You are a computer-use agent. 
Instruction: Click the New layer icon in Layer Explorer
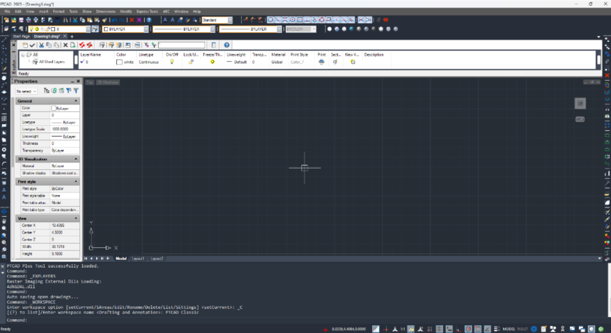(25, 45)
